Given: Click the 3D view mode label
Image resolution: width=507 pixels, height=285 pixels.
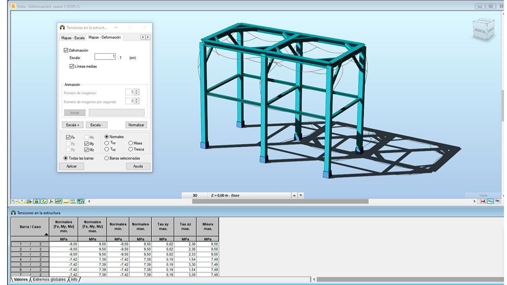Looking at the screenshot, I should click(x=195, y=195).
